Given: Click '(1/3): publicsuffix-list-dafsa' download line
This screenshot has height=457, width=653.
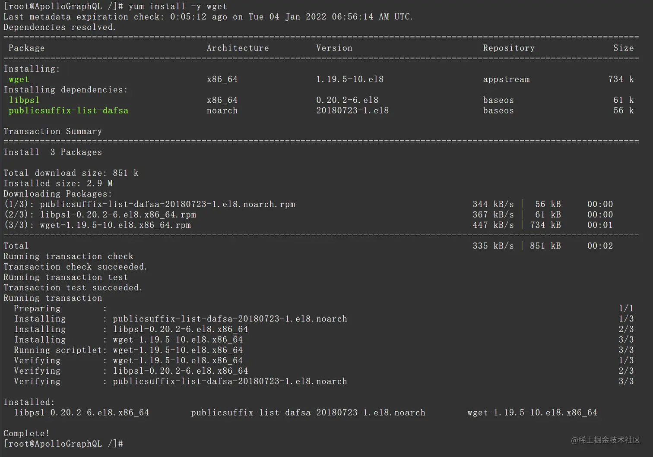Looking at the screenshot, I should 308,204.
